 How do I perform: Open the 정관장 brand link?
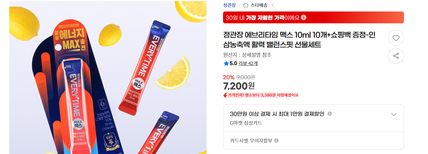(x=229, y=5)
